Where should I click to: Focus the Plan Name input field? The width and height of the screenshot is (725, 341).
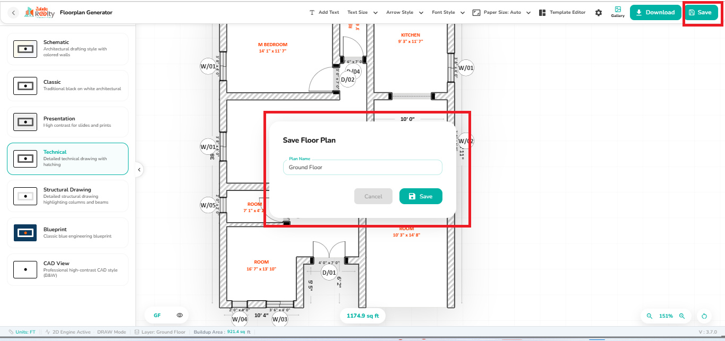click(x=362, y=167)
